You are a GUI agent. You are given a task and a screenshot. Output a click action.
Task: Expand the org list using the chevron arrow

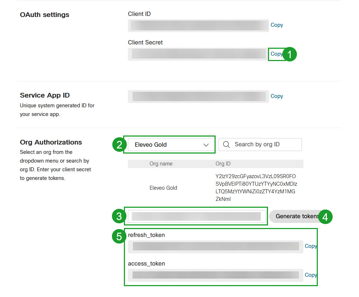pos(206,145)
